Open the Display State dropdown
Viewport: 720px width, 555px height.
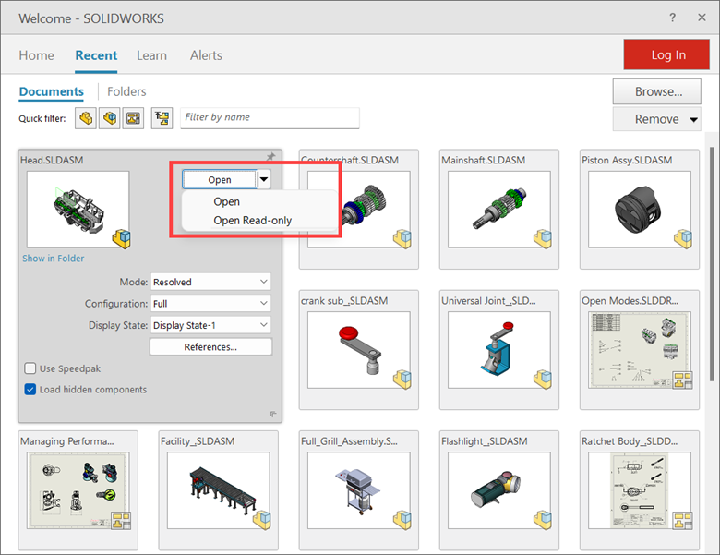tap(210, 325)
